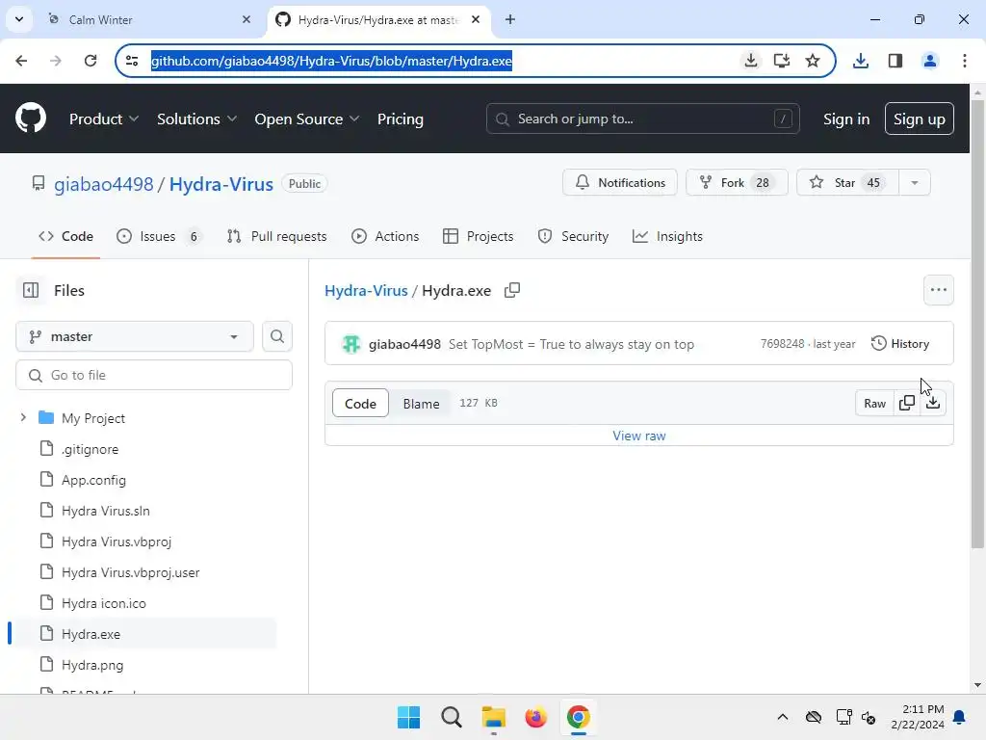Screen dimensions: 986x740
Task: Open taskbar Search icon
Action: tap(452, 717)
